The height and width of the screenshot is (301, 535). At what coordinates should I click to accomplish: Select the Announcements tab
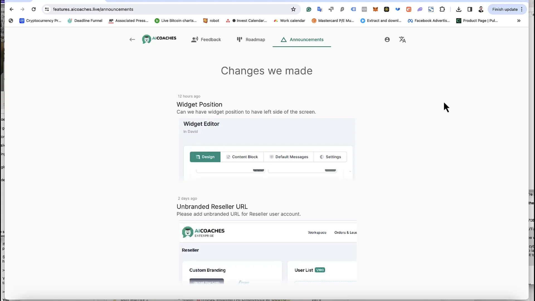pos(302,40)
